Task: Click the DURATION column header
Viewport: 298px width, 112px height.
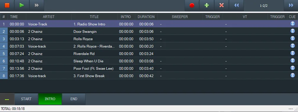Action: coord(146,17)
